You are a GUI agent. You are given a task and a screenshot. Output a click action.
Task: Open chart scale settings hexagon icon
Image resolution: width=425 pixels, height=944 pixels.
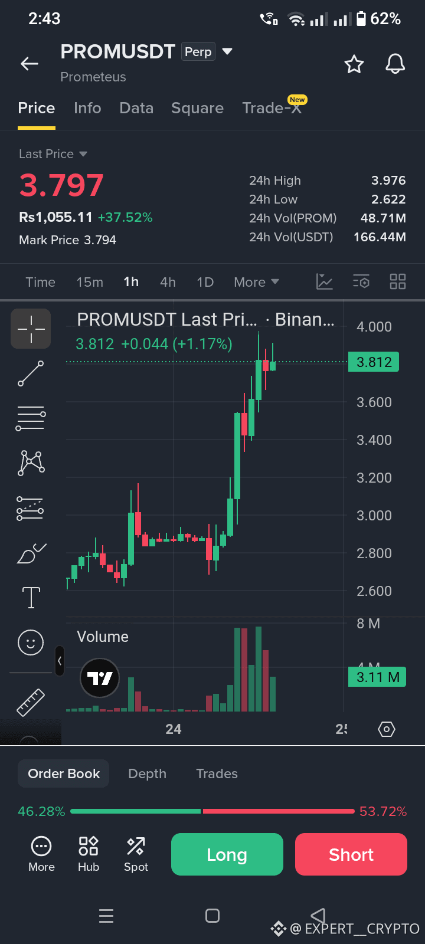[x=386, y=729]
